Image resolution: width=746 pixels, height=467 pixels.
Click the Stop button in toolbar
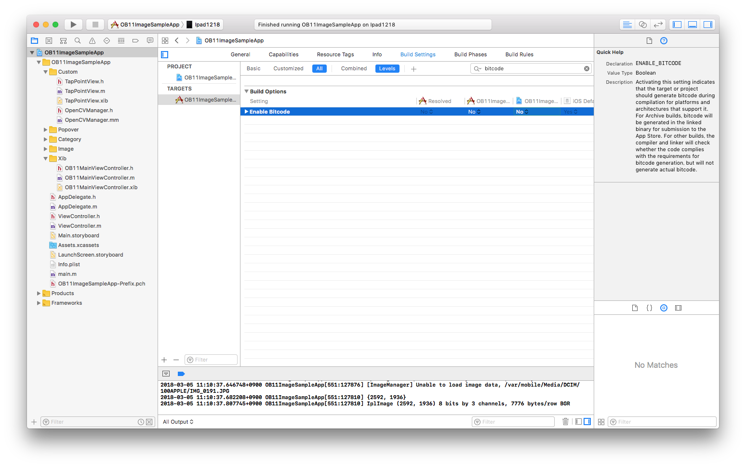pyautogui.click(x=95, y=25)
